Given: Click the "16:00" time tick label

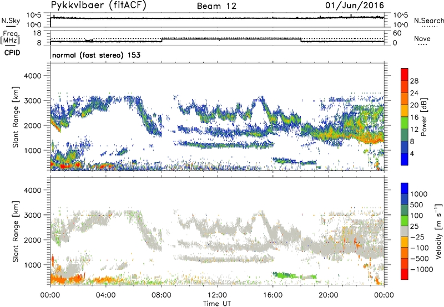Looking at the screenshot, I should 273,295.
